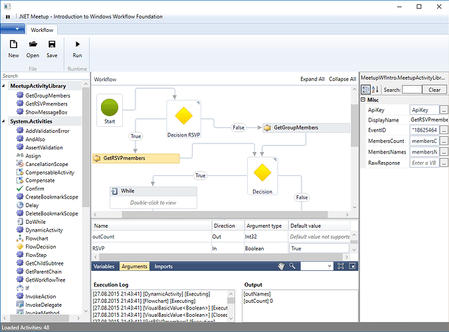Click the magnifier zoom icon in designer bar
The width and height of the screenshot is (449, 332).
click(292, 266)
